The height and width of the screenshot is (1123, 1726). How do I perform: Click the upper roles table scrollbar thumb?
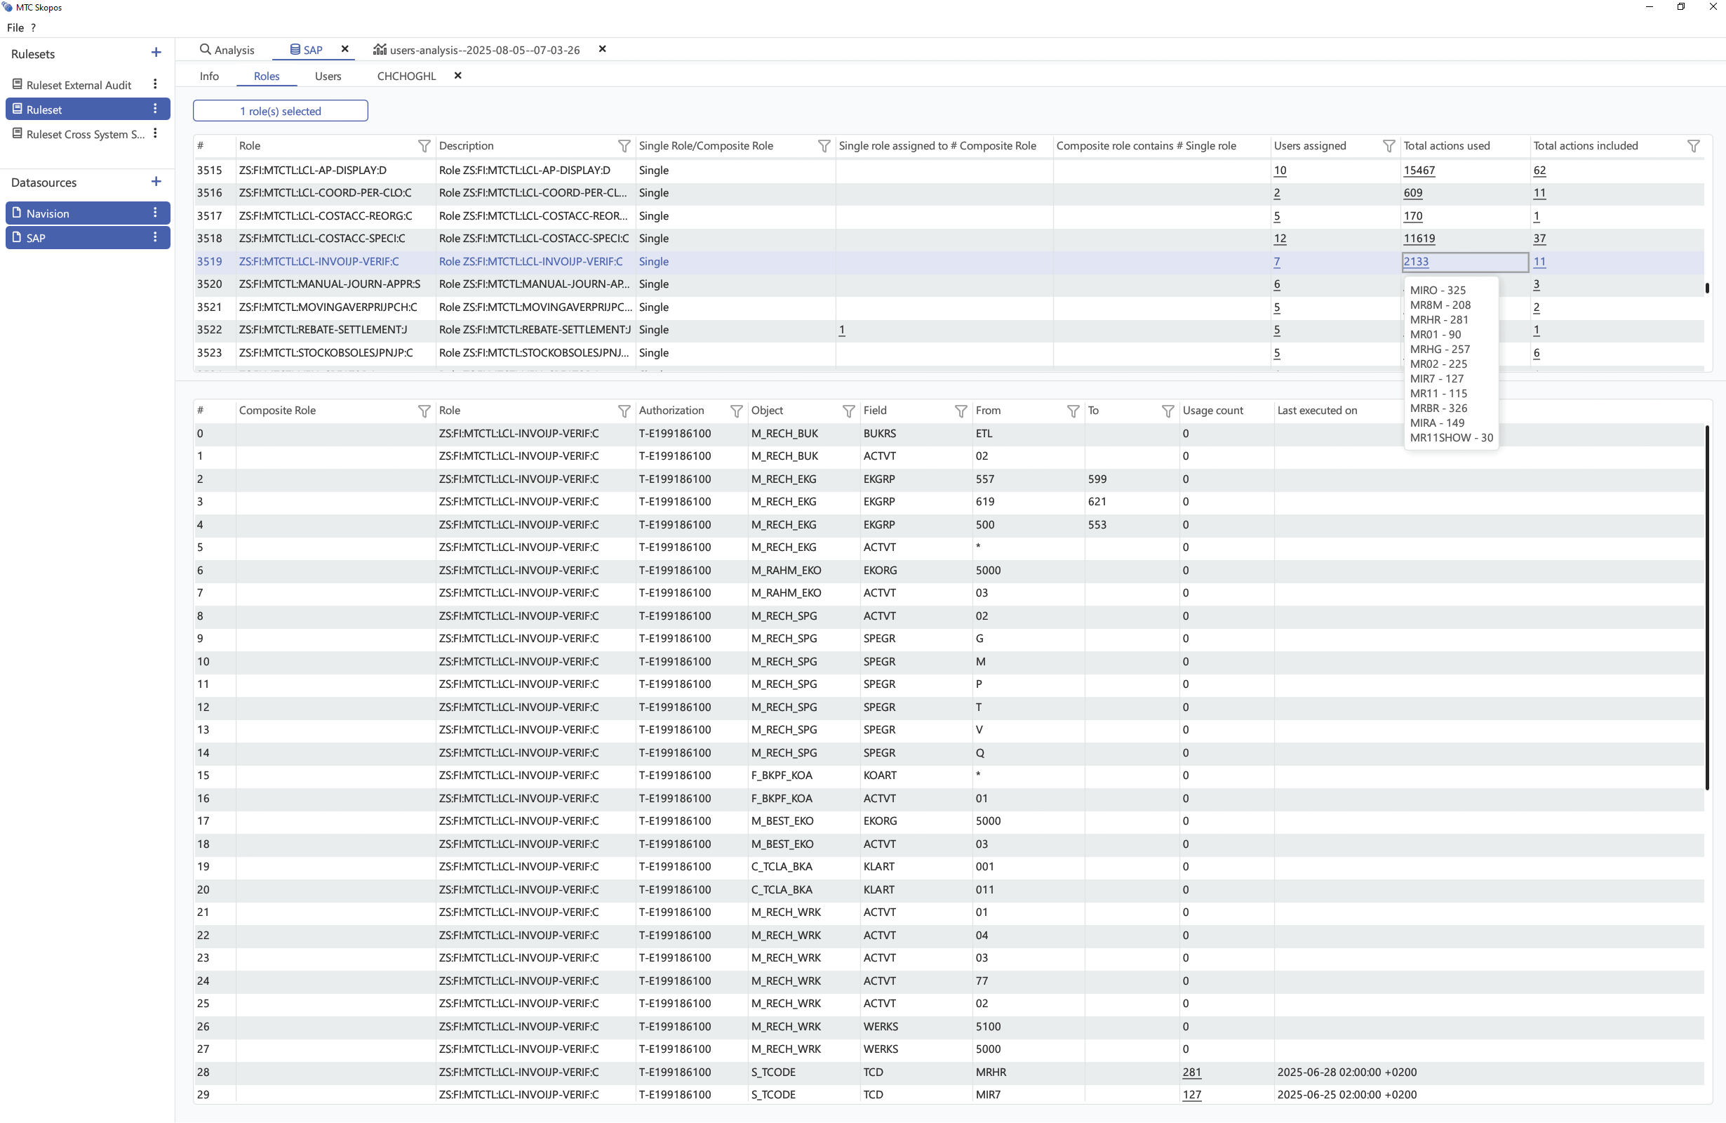[x=1707, y=288]
